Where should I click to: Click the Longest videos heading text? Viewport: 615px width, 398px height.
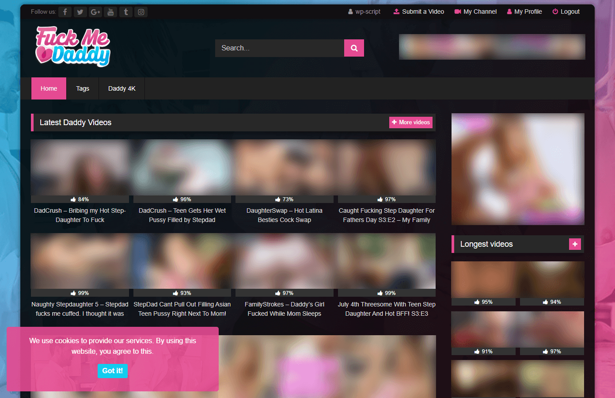coord(486,244)
